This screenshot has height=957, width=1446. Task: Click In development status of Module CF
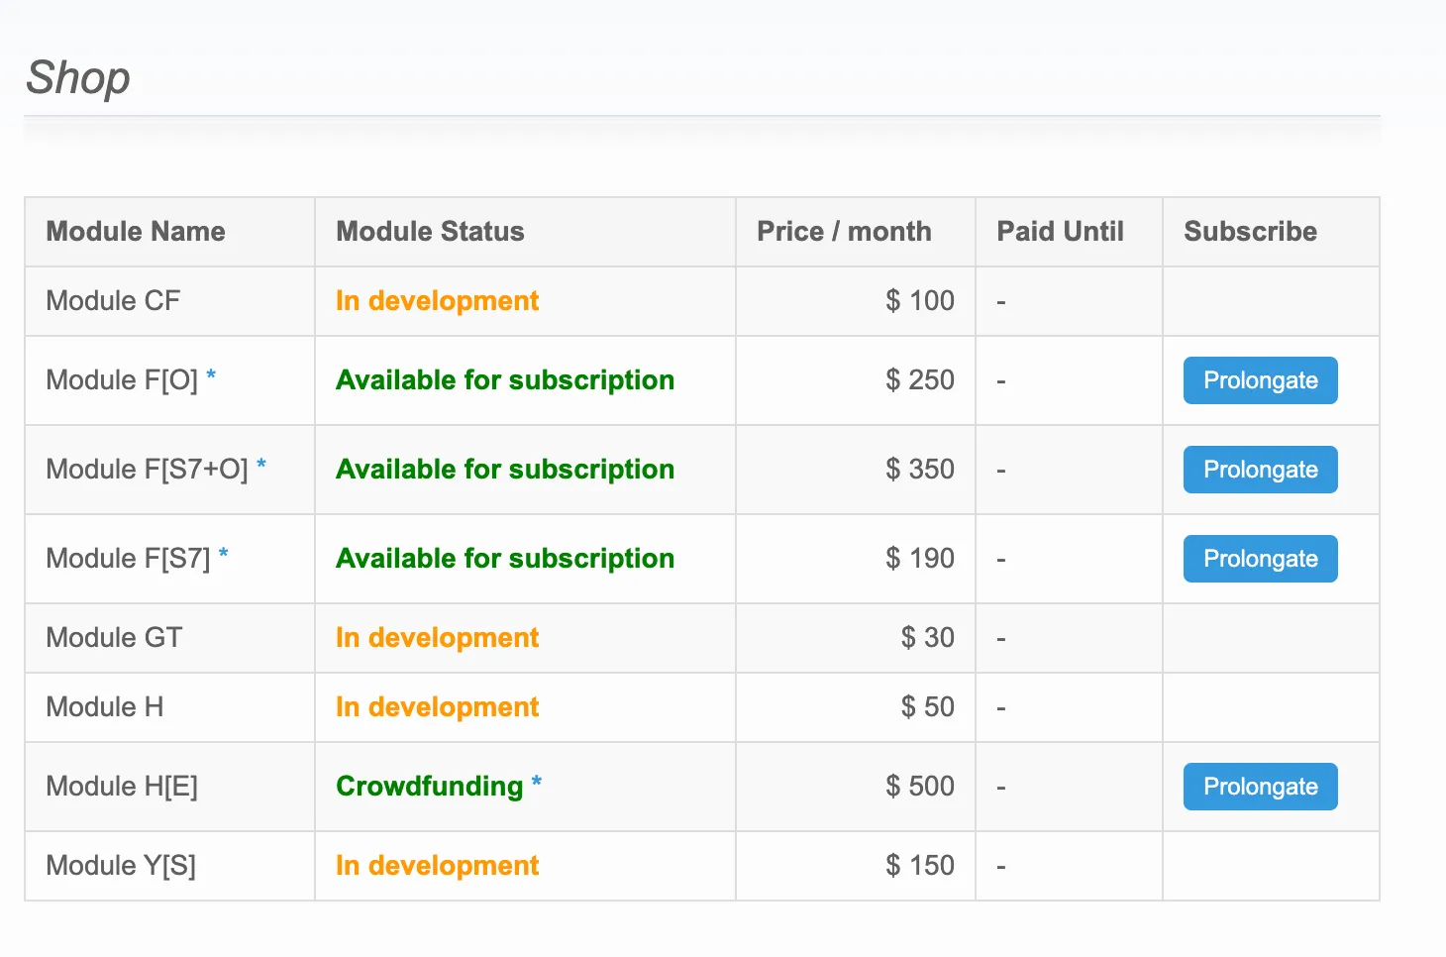(x=437, y=301)
